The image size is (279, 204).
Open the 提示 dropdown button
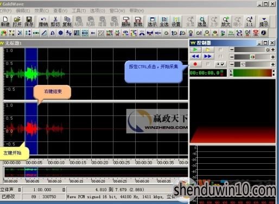tap(264, 21)
